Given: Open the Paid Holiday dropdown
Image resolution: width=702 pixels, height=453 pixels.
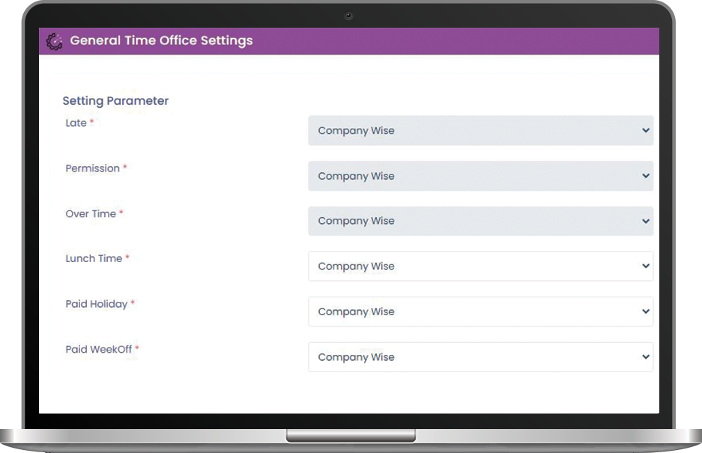Looking at the screenshot, I should pyautogui.click(x=480, y=311).
